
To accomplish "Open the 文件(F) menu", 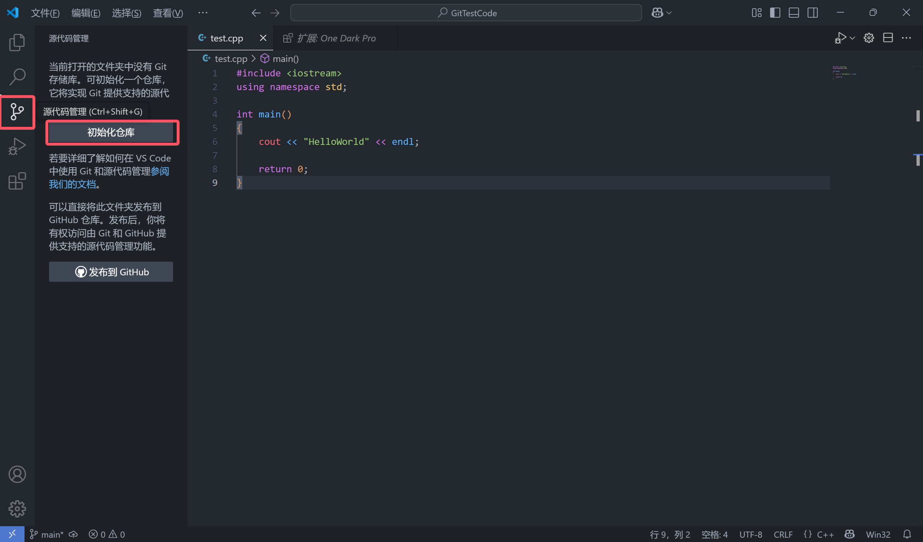I will pos(45,13).
